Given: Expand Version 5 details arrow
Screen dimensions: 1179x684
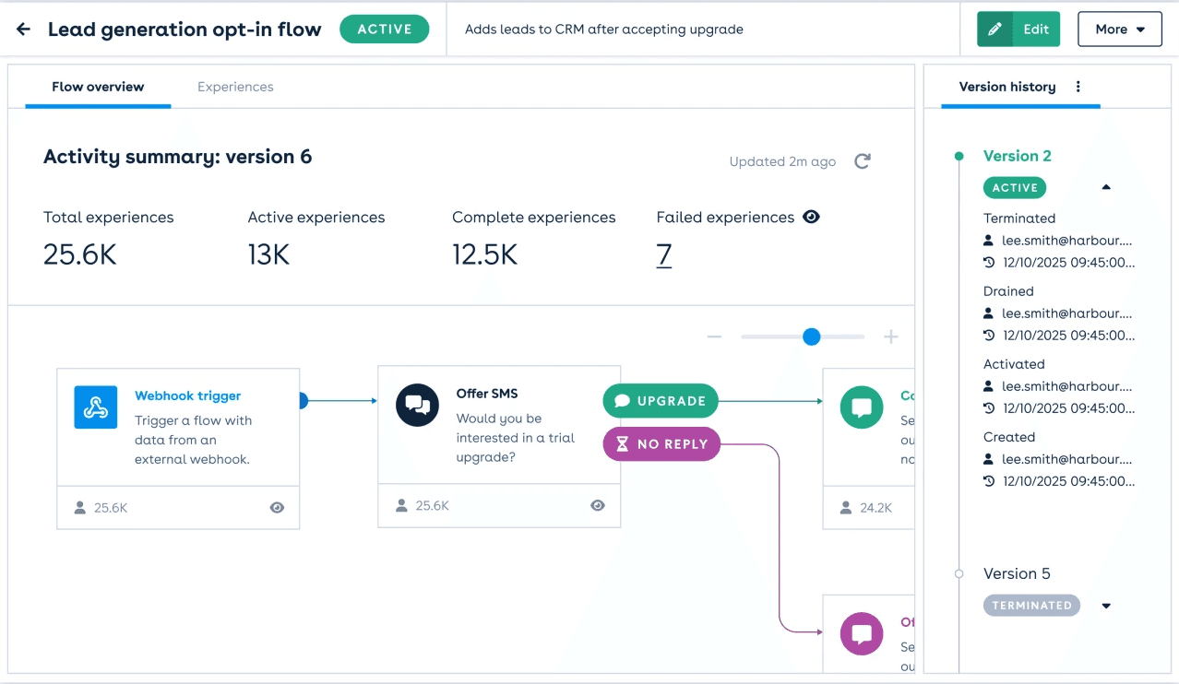Looking at the screenshot, I should 1106,606.
